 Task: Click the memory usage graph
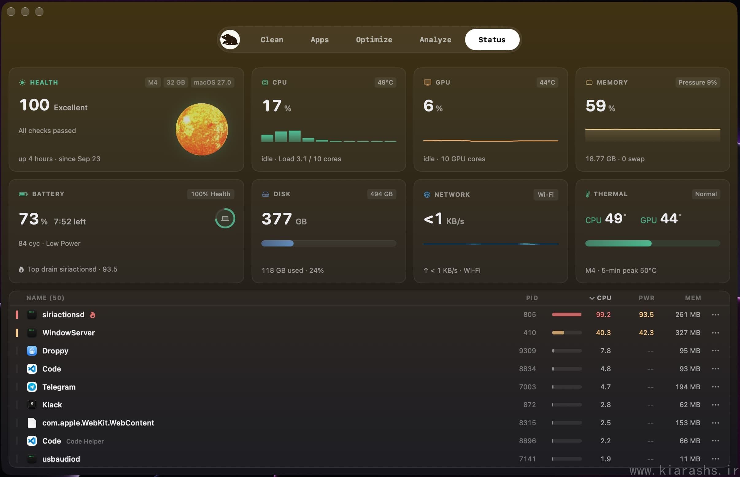(x=653, y=135)
